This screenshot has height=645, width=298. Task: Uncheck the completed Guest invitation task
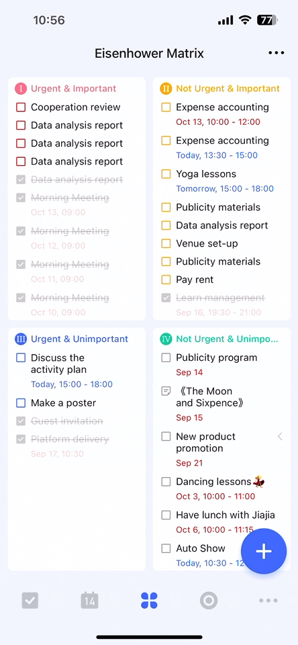coord(21,421)
